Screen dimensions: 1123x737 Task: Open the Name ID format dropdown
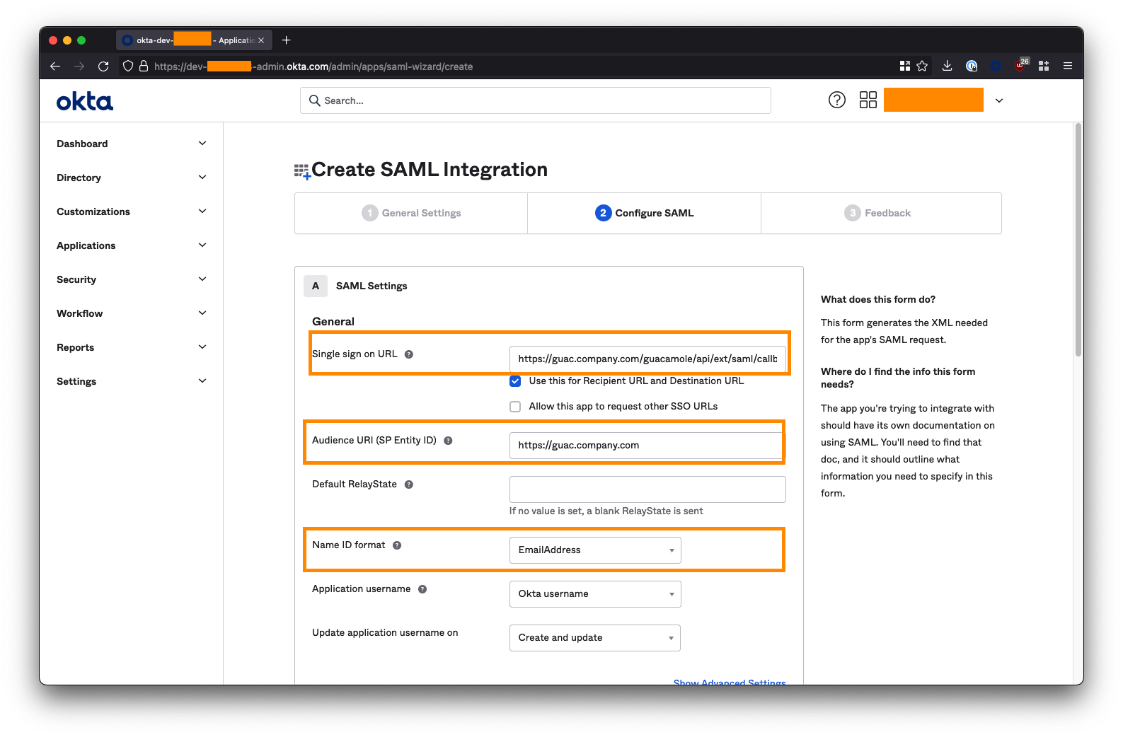[x=595, y=550]
